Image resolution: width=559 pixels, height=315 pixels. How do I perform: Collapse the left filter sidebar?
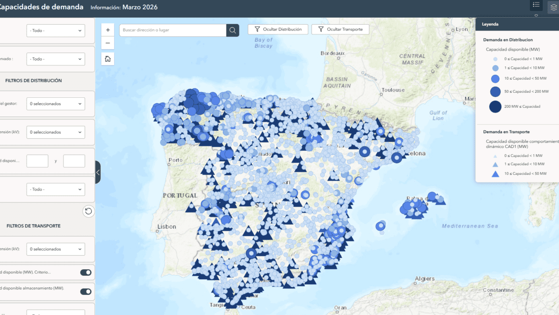tap(98, 172)
